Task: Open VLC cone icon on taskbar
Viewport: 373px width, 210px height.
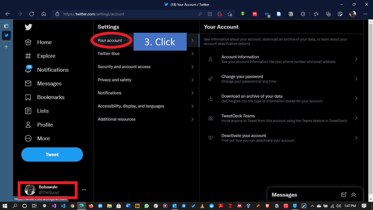Action: [202, 206]
